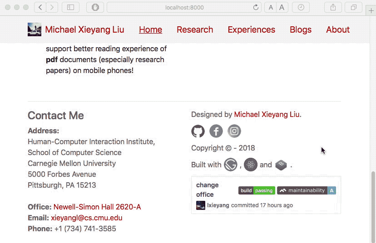Click the build passing badge

[x=257, y=190]
